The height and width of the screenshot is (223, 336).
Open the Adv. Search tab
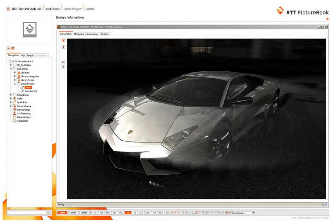(27, 55)
